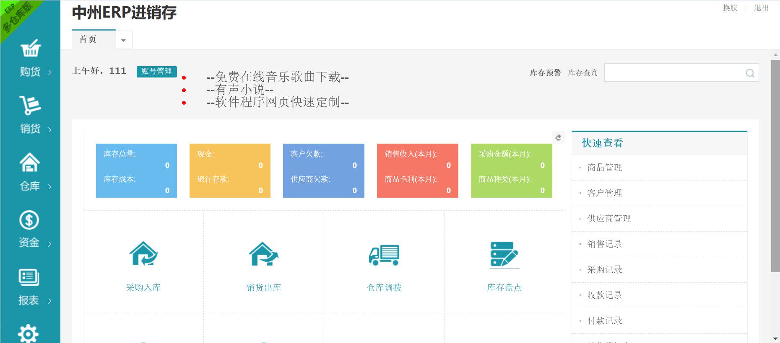The image size is (780, 343).
Task: Click the 采购入库 house icon
Action: tap(143, 254)
